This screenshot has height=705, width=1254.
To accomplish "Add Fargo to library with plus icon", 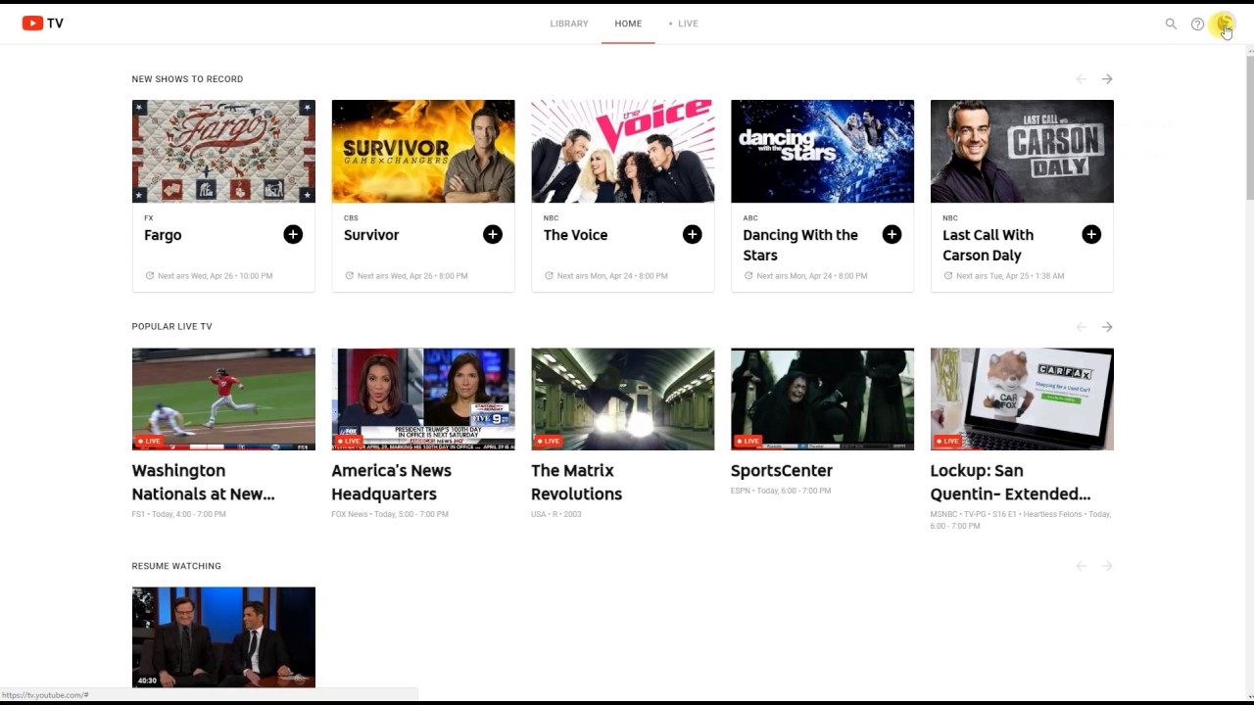I will (x=293, y=234).
